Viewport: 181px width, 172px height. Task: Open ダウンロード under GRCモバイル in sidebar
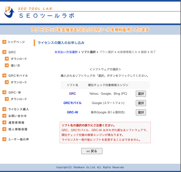coord(19,82)
